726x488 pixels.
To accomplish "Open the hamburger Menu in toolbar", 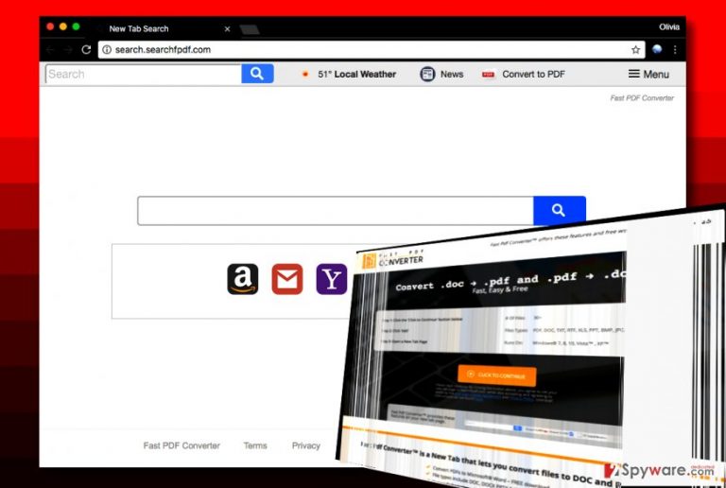I will (x=648, y=74).
